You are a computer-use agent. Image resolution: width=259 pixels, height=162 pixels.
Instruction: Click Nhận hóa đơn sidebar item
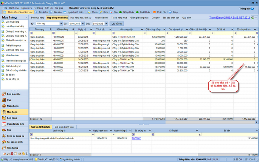12,55
